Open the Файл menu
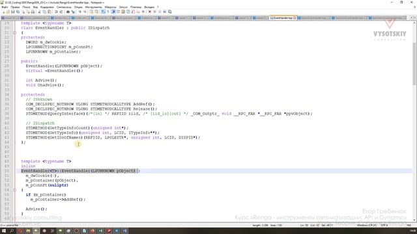Screen dimensions: 417x234 tap(5, 7)
